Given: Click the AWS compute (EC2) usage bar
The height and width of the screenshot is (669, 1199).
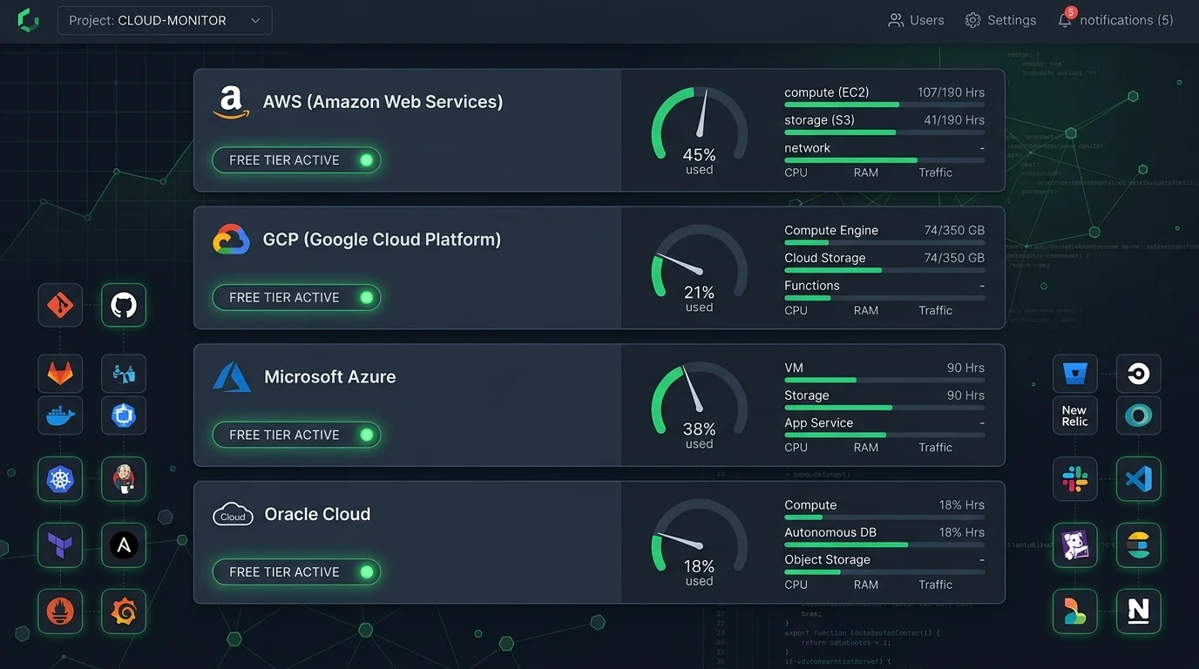Looking at the screenshot, I should click(884, 105).
